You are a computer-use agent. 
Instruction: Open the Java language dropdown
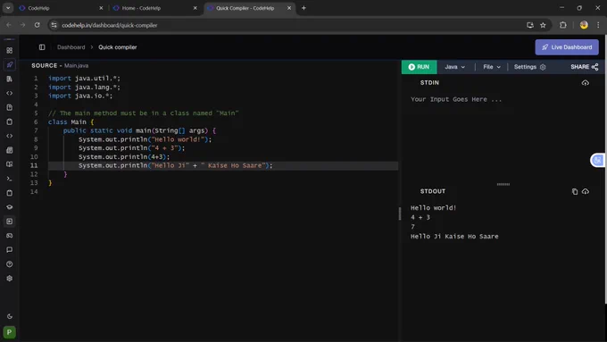[454, 67]
